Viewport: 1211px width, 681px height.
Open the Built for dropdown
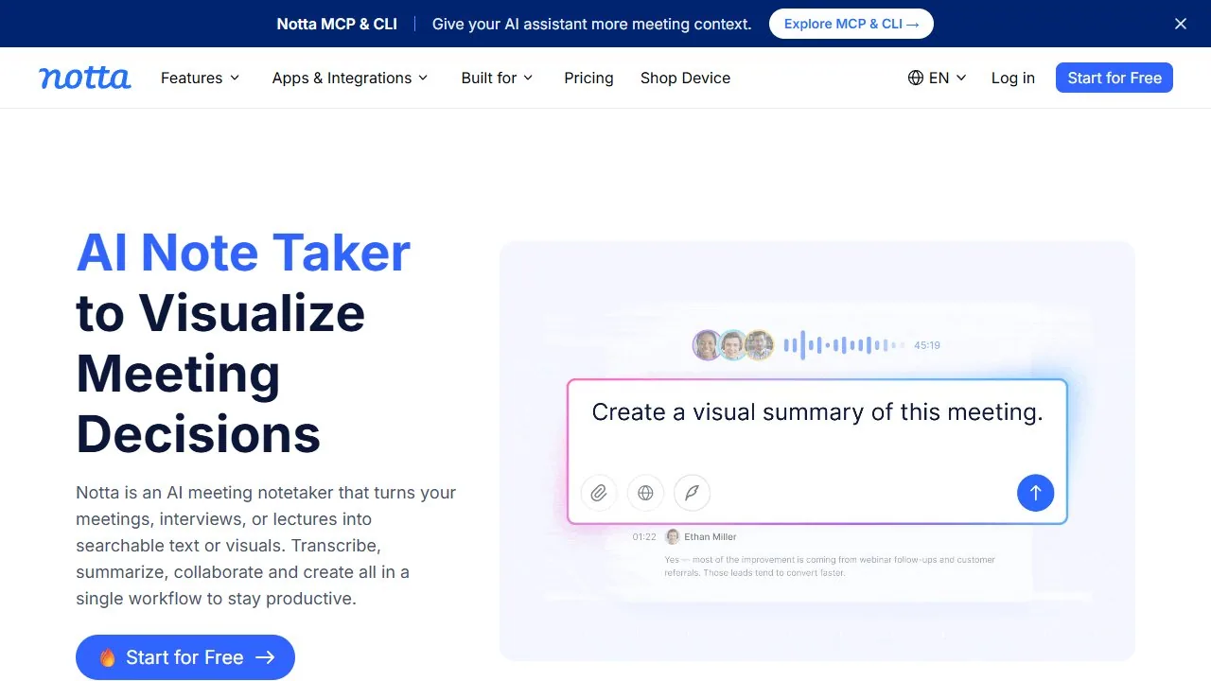pyautogui.click(x=498, y=78)
